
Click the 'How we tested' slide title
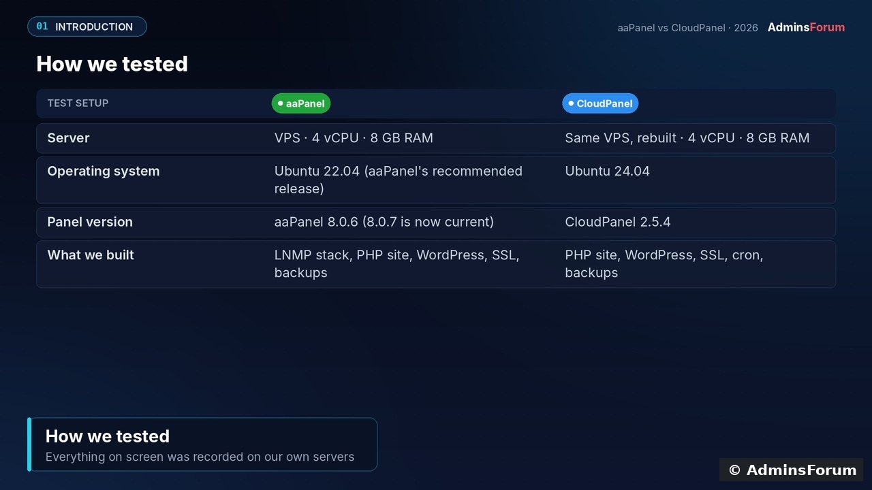(112, 64)
